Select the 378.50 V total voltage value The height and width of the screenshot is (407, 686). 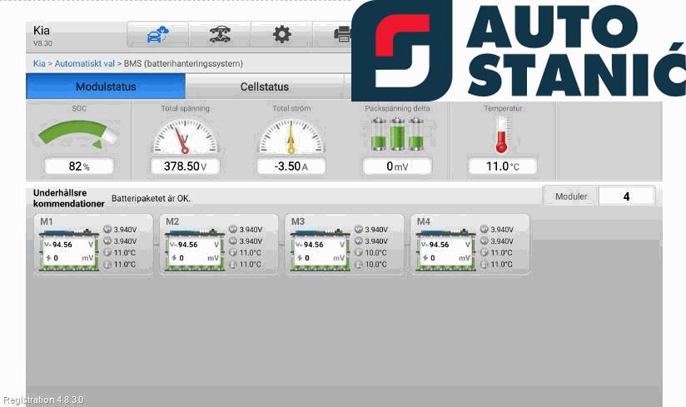185,166
